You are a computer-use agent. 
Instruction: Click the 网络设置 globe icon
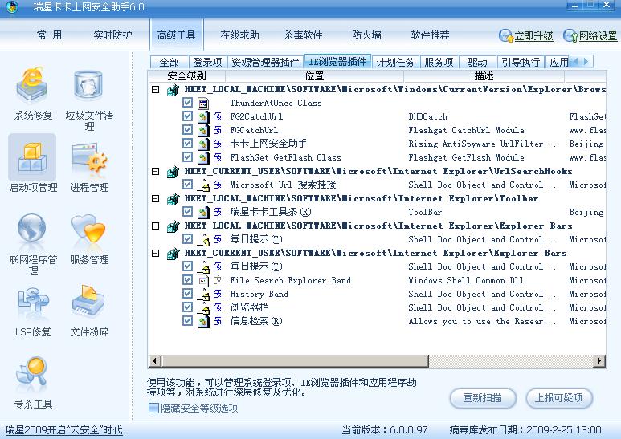pyautogui.click(x=570, y=35)
